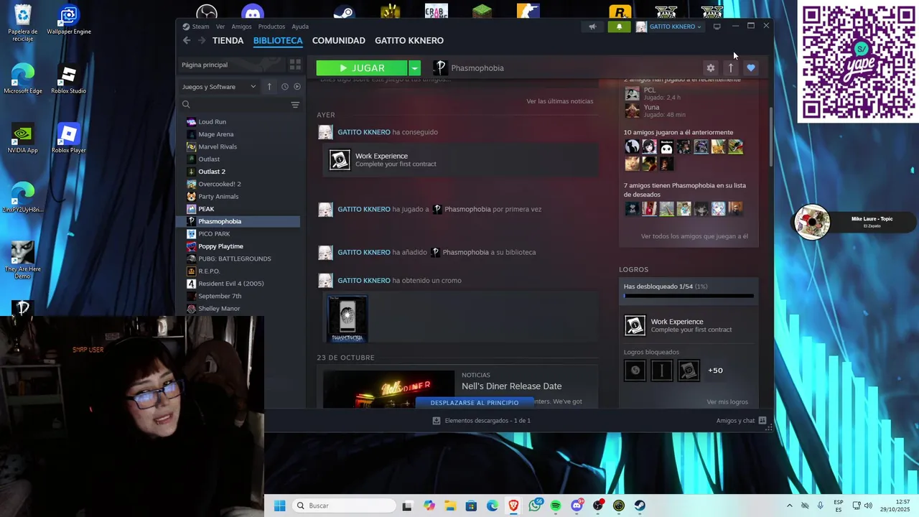Select Poppy Playtime in the game list

pyautogui.click(x=220, y=246)
